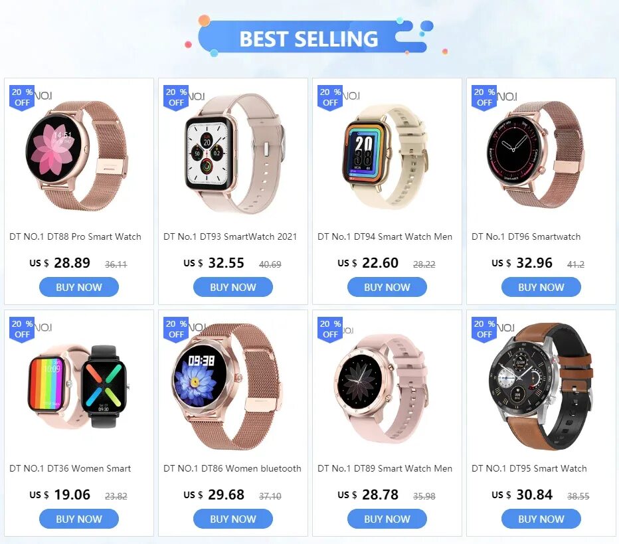
Task: Open the DT93 SmartWatch product image
Action: click(233, 153)
